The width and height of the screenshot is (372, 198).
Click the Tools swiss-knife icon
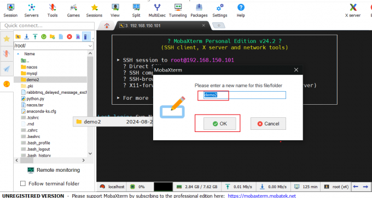tap(52, 11)
